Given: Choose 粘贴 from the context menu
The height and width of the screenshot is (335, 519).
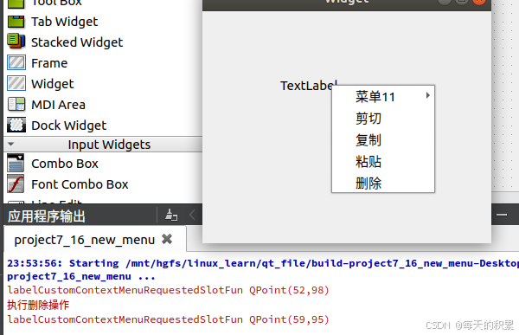Looking at the screenshot, I should (x=383, y=162).
